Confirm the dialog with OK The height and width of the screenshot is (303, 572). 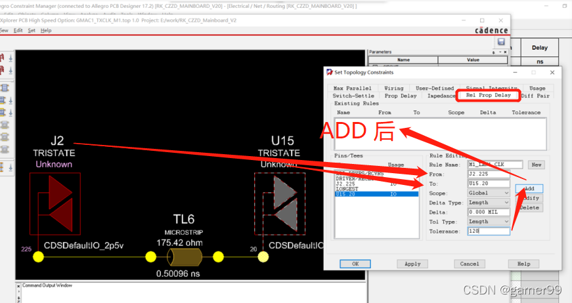[x=356, y=264]
